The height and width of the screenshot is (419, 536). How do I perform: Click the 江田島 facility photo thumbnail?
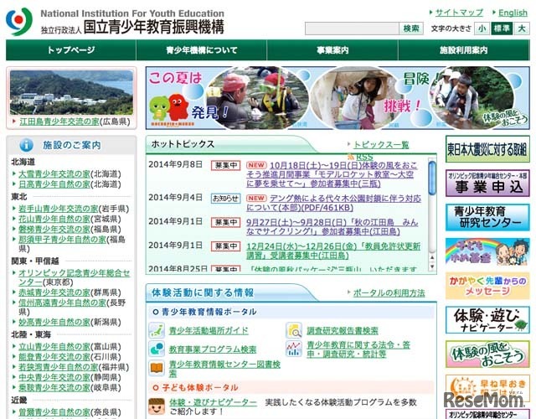coord(71,92)
